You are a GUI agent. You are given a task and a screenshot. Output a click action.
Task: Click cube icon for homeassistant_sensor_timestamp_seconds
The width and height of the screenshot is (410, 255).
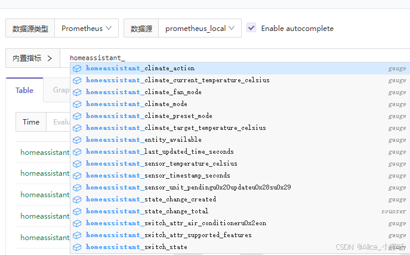pyautogui.click(x=77, y=176)
